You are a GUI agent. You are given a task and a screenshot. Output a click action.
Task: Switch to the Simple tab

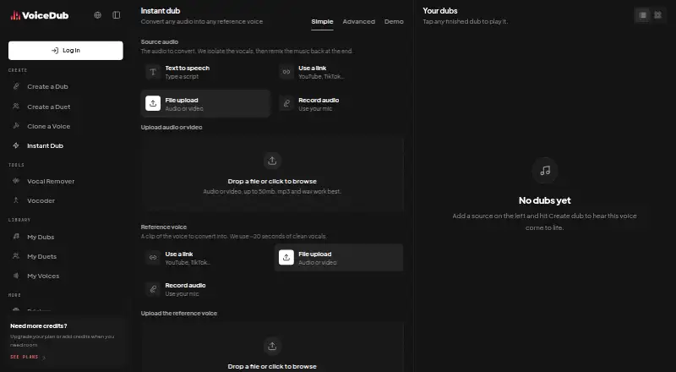coord(322,22)
